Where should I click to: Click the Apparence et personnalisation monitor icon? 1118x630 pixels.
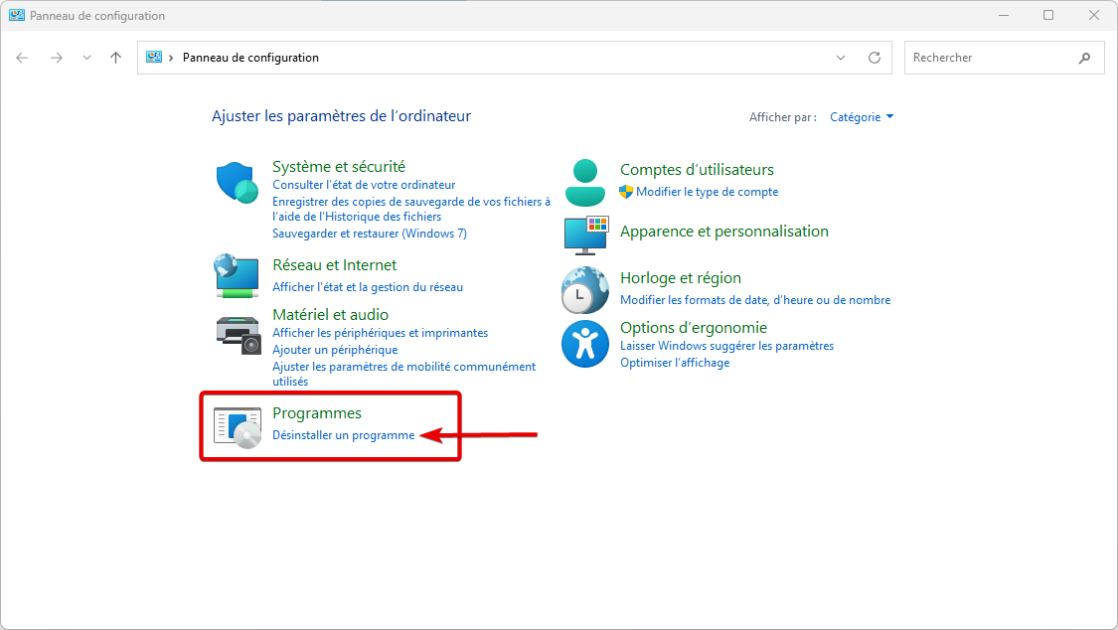coord(585,236)
